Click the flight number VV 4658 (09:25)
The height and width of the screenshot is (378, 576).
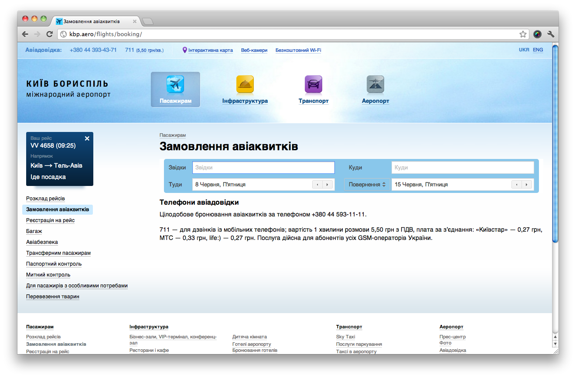pos(53,145)
